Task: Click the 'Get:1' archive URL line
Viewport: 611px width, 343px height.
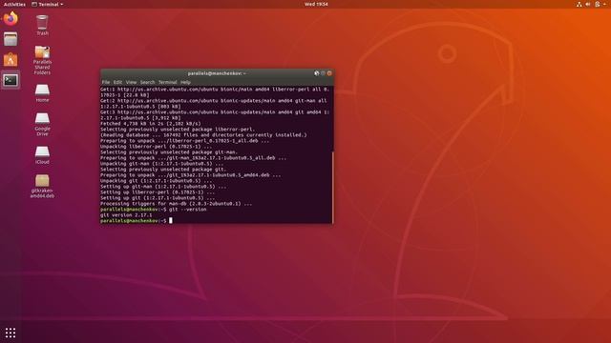Action: pos(215,92)
